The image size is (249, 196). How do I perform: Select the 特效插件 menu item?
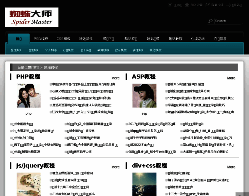(x=86, y=39)
